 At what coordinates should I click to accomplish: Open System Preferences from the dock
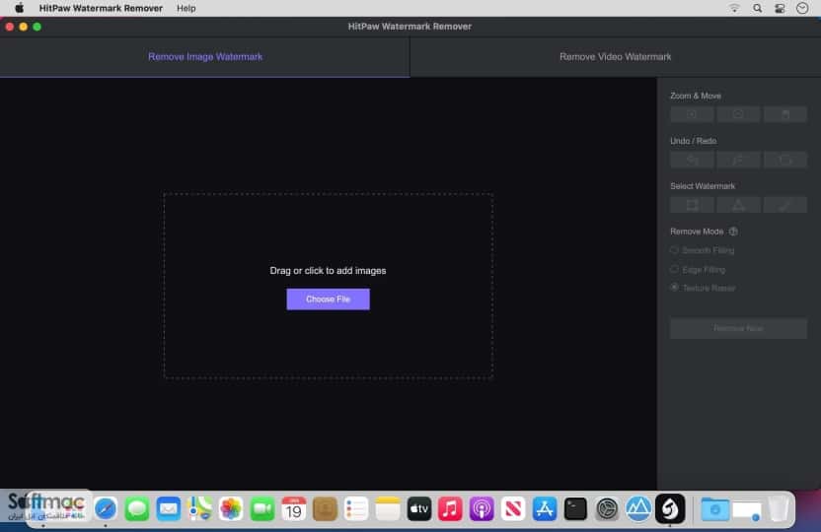click(607, 509)
